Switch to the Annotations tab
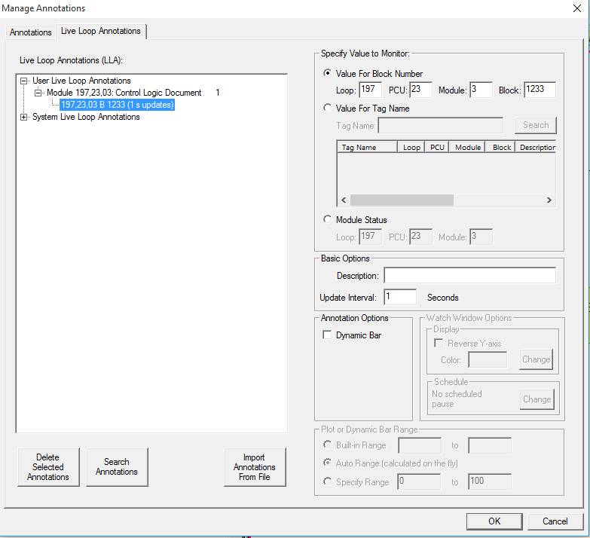The height and width of the screenshot is (538, 590). point(31,32)
